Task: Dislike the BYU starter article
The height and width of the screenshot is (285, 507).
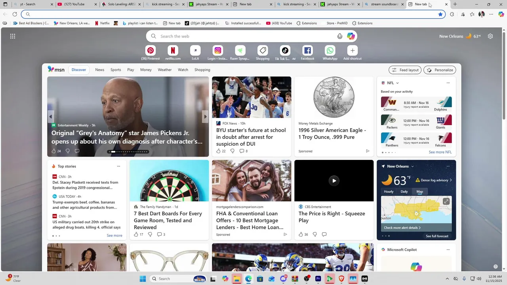Action: 232,151
